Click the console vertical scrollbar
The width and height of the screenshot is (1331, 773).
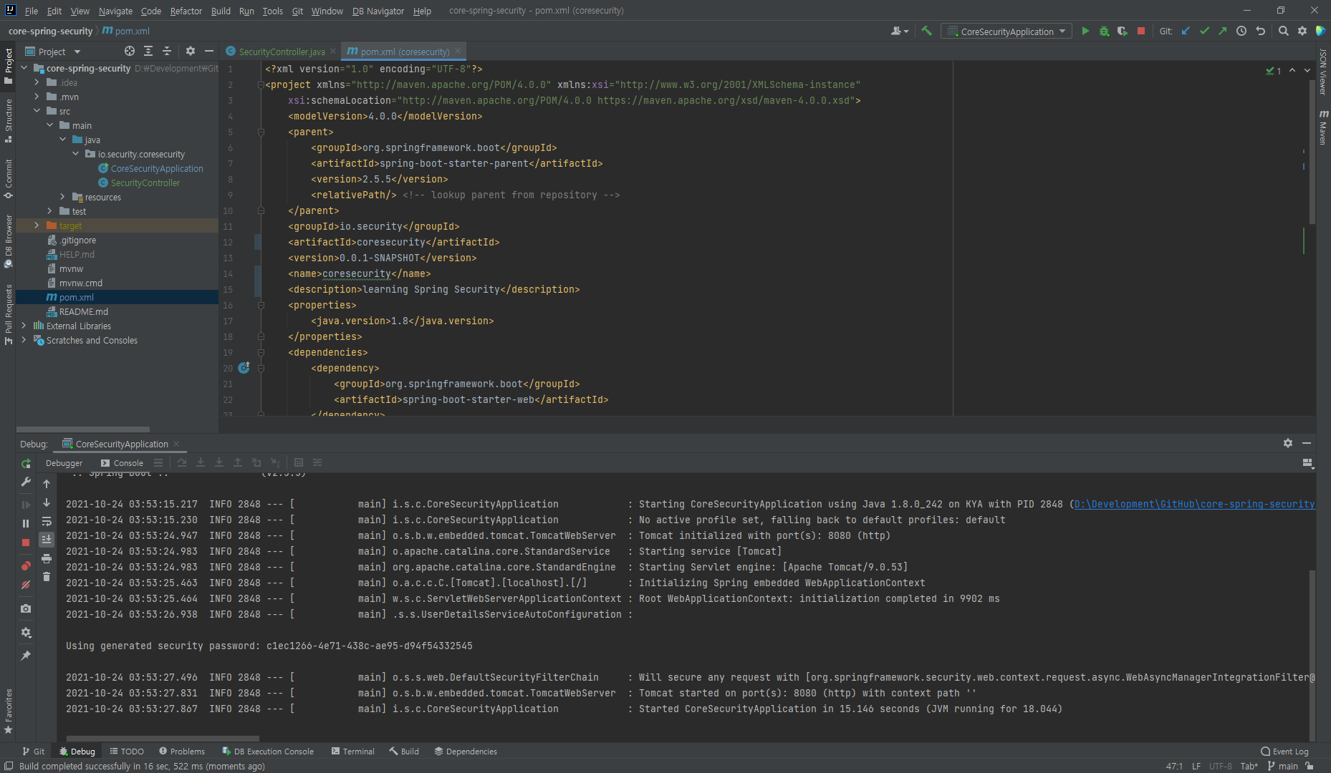(x=1312, y=655)
